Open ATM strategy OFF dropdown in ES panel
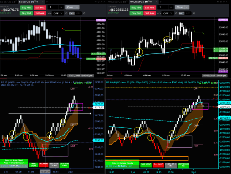This screenshot has height=174, width=231. [x=58, y=13]
